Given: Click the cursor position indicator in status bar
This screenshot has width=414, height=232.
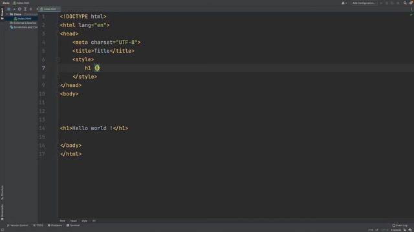Looking at the screenshot, I should tap(371, 230).
